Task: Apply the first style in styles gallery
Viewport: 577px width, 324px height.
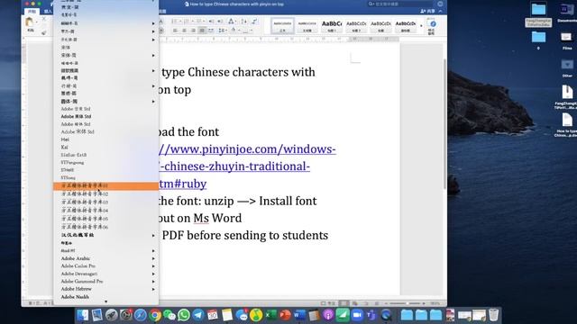Action: pyautogui.click(x=282, y=26)
